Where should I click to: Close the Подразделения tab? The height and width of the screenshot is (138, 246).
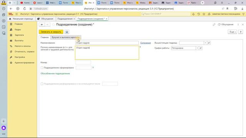click(74, 19)
